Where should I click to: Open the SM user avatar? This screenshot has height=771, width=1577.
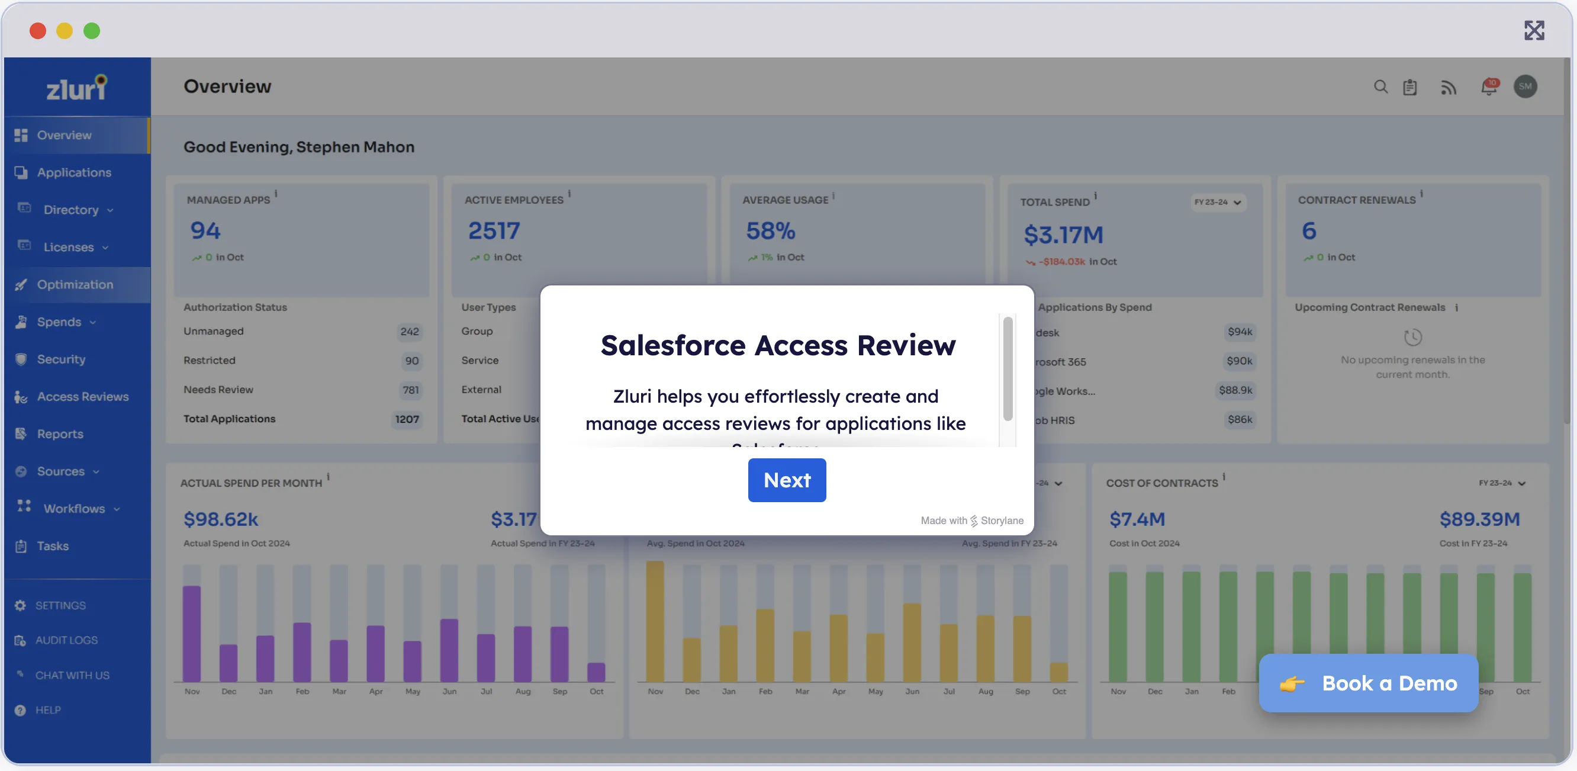pos(1525,86)
